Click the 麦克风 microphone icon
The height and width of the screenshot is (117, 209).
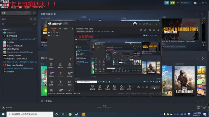121,87
